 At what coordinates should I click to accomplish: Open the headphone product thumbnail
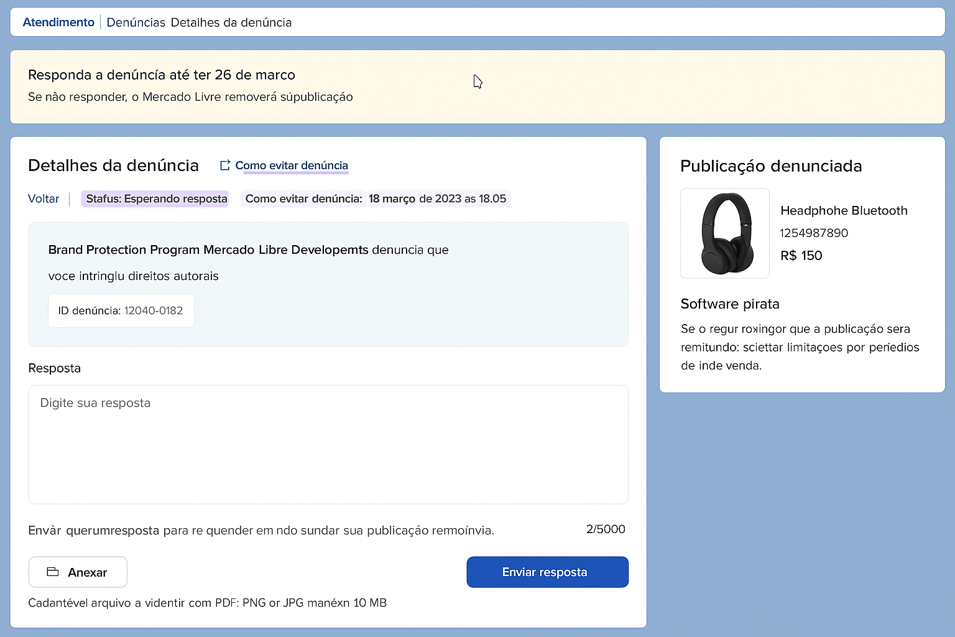(x=725, y=233)
